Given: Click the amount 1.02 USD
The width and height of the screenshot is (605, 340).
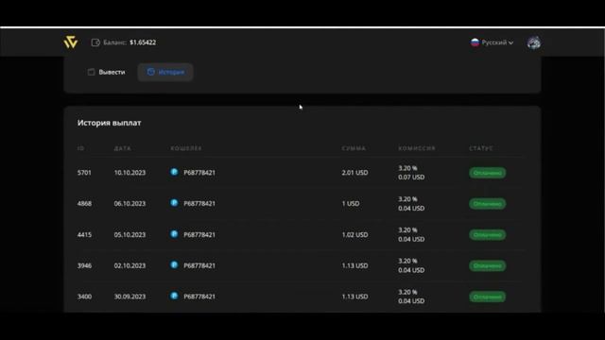Looking at the screenshot, I should click(354, 235).
